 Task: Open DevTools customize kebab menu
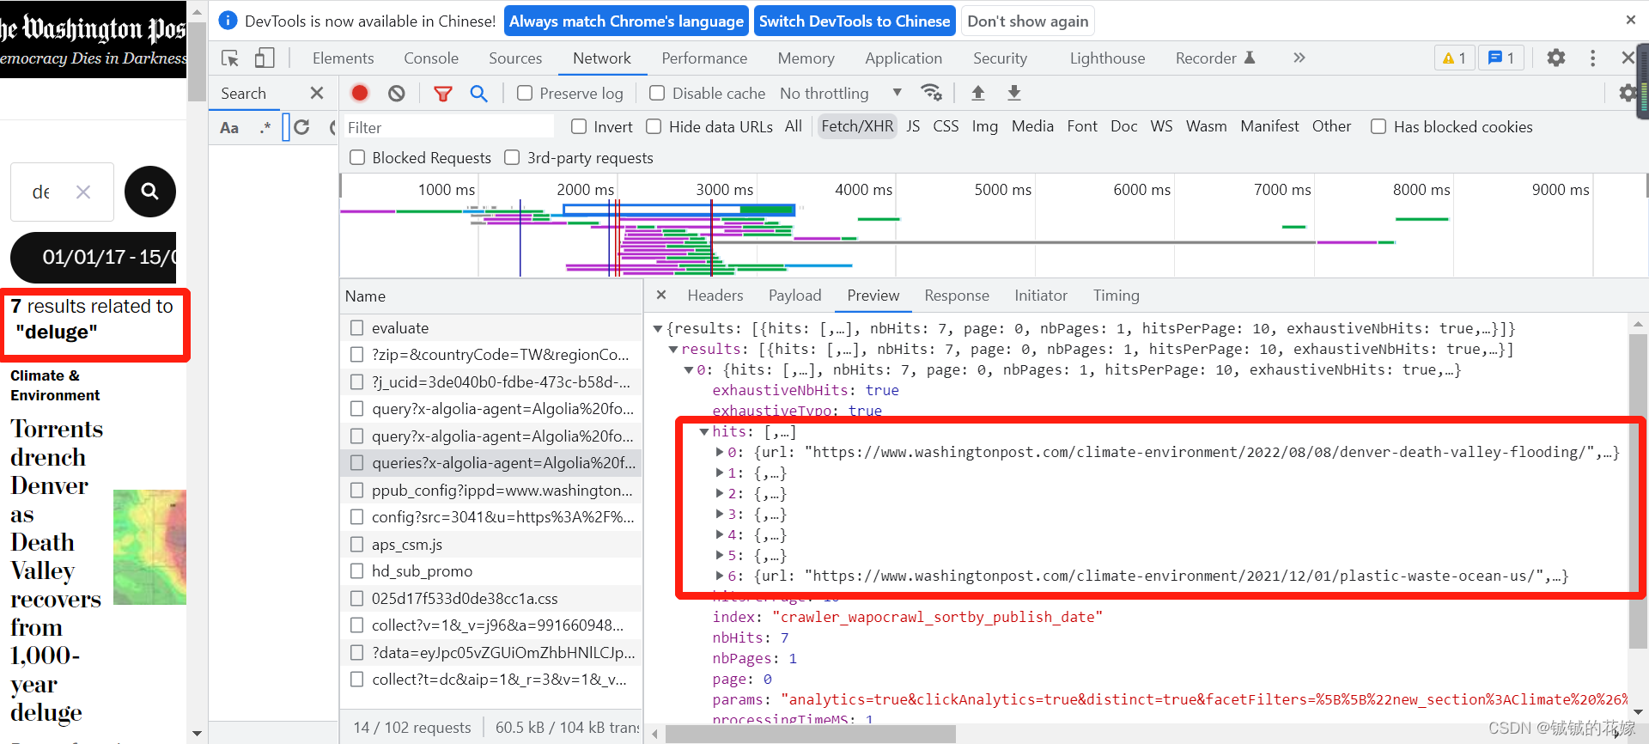pos(1592,58)
